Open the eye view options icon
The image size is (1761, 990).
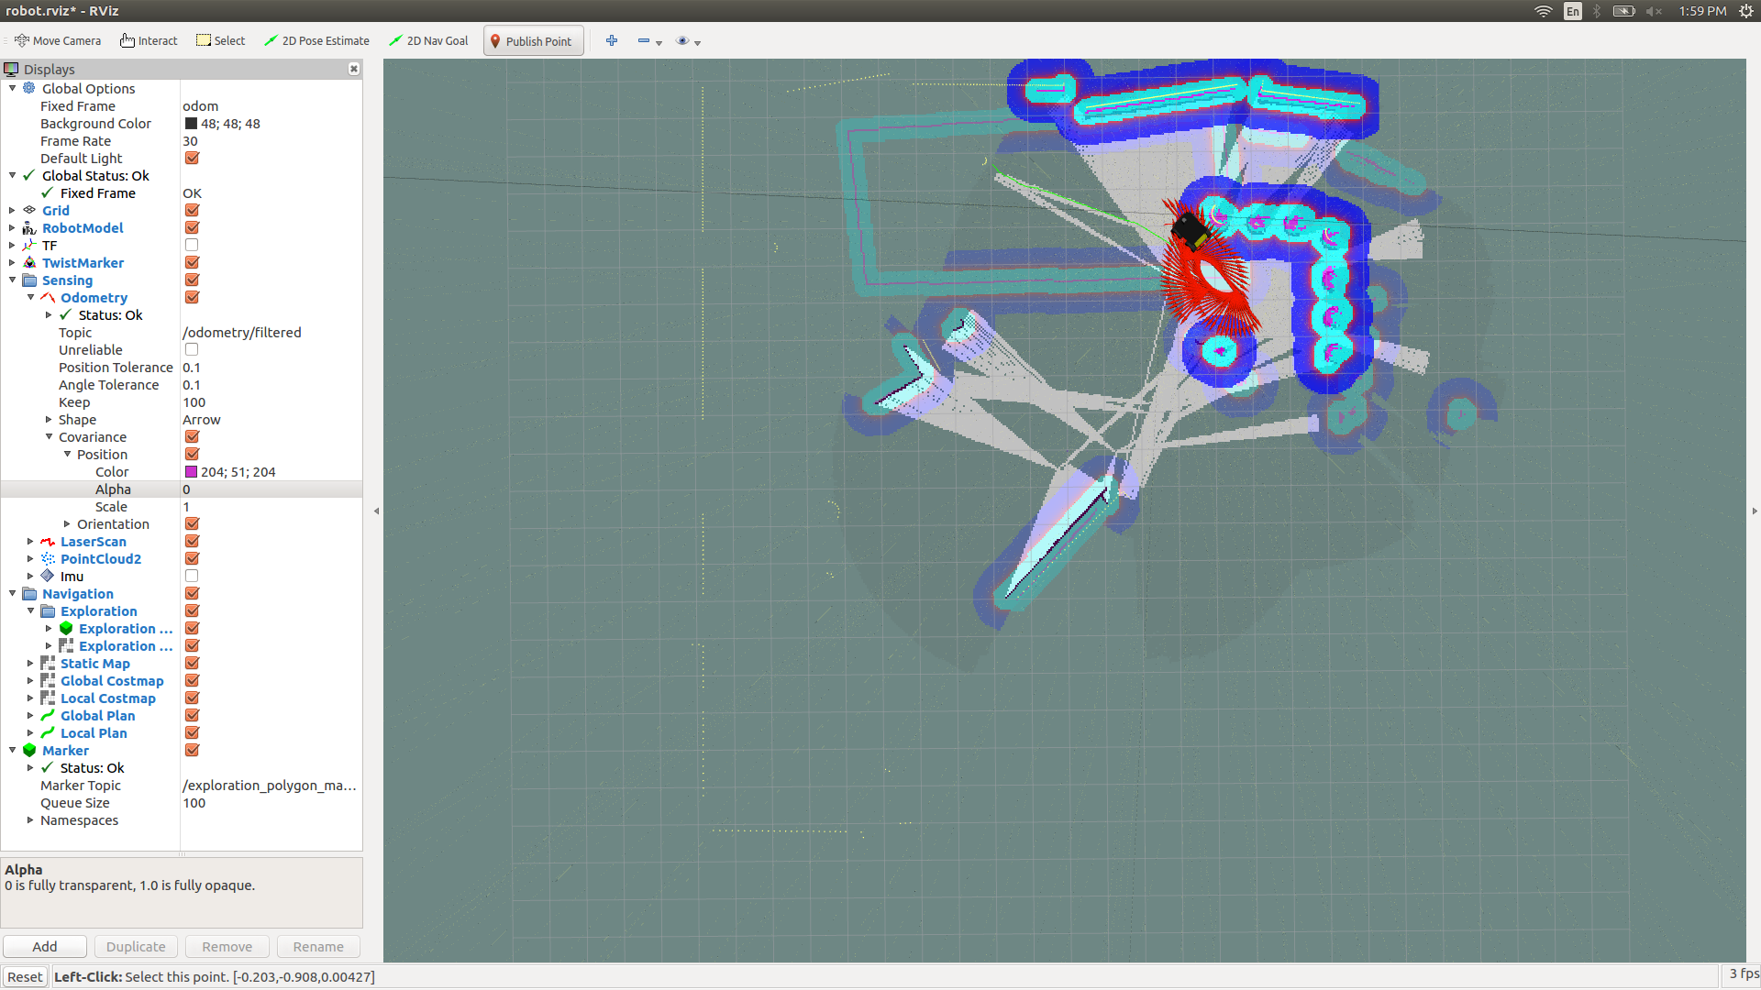coord(682,41)
